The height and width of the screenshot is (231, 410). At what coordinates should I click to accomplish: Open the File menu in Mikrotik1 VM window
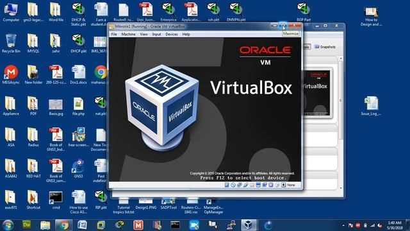tap(114, 34)
